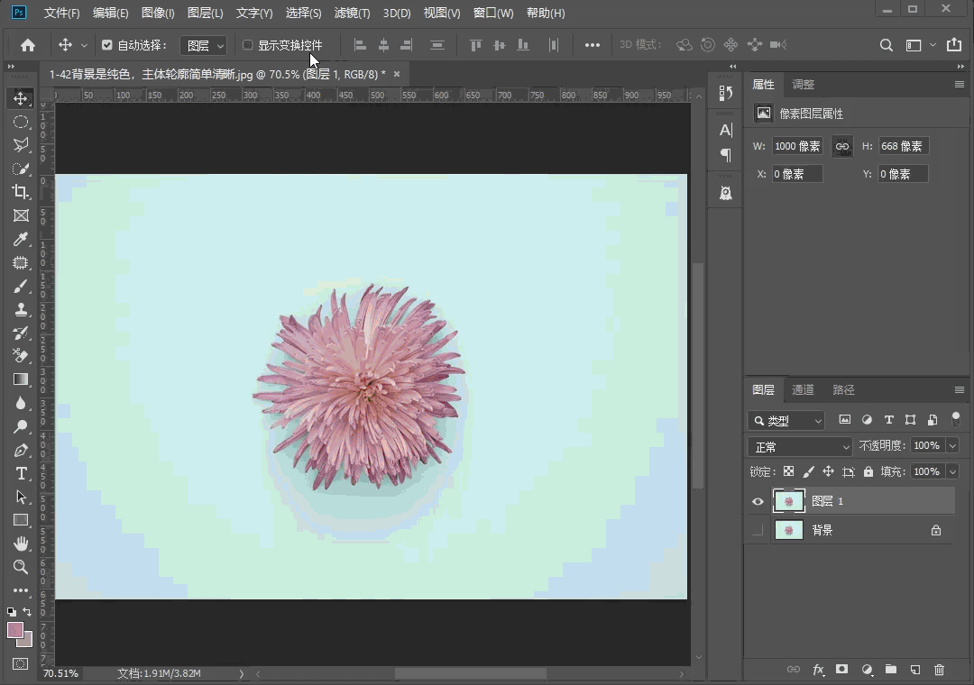974x685 pixels.
Task: Toggle lock all padlock icon
Action: (x=868, y=471)
